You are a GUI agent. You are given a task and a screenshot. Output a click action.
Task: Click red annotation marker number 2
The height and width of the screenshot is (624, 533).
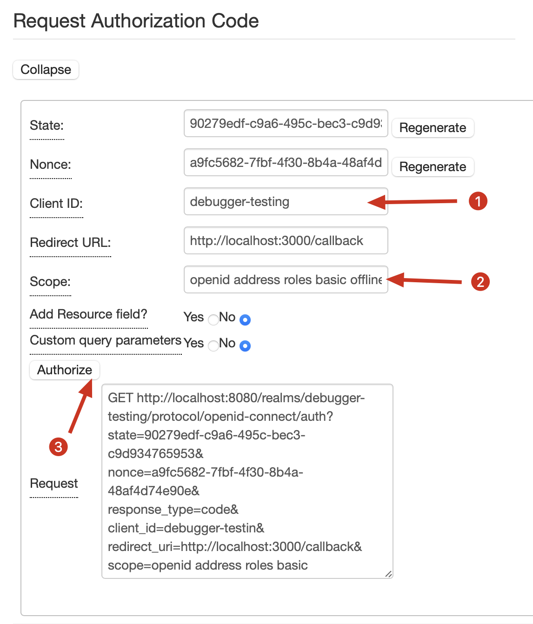coord(480,281)
